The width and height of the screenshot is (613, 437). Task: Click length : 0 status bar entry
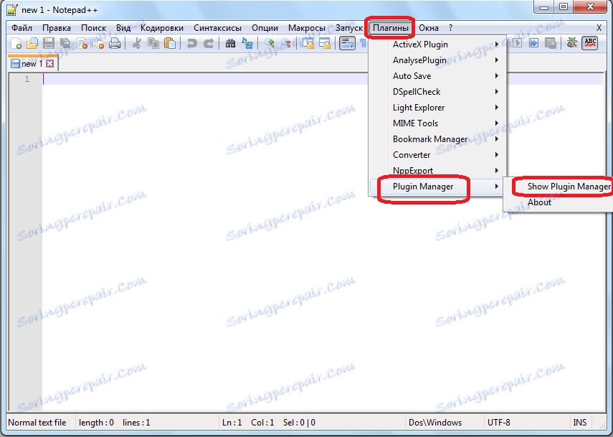click(x=96, y=423)
